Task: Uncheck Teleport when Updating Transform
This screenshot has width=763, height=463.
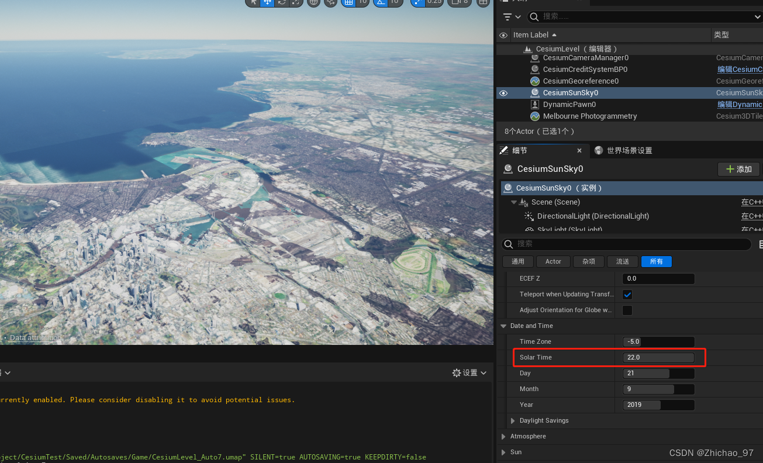Action: click(627, 295)
